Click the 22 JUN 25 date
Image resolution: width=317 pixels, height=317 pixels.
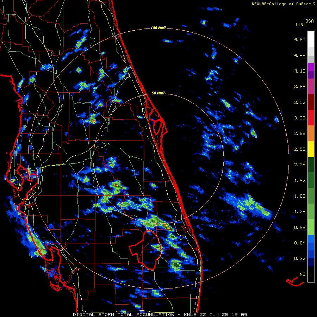214,315
